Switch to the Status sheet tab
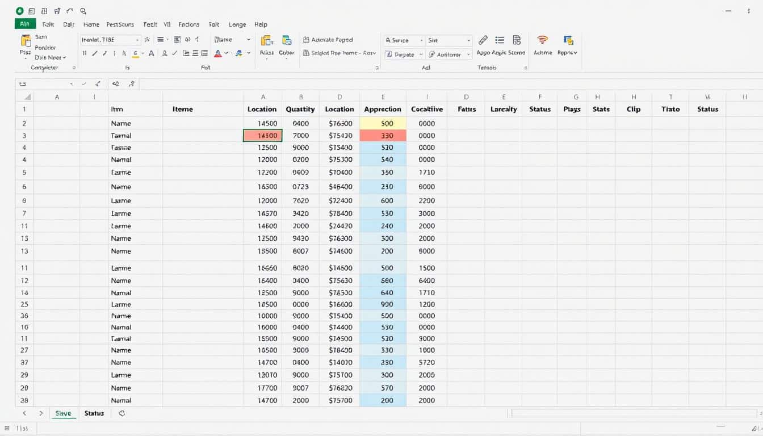Viewport: 763px width, 436px height. [94, 413]
